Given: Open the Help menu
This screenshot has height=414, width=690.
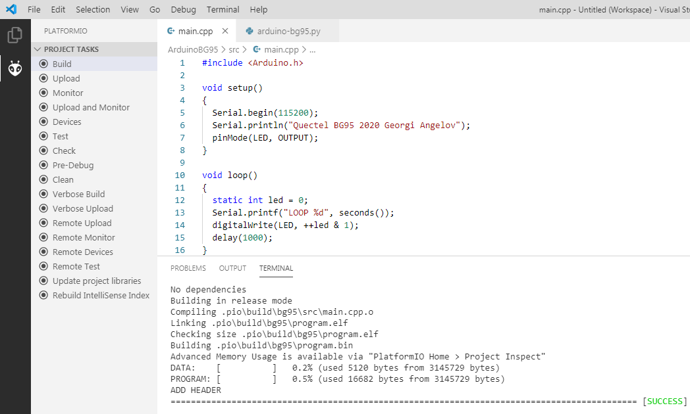Looking at the screenshot, I should [x=258, y=9].
